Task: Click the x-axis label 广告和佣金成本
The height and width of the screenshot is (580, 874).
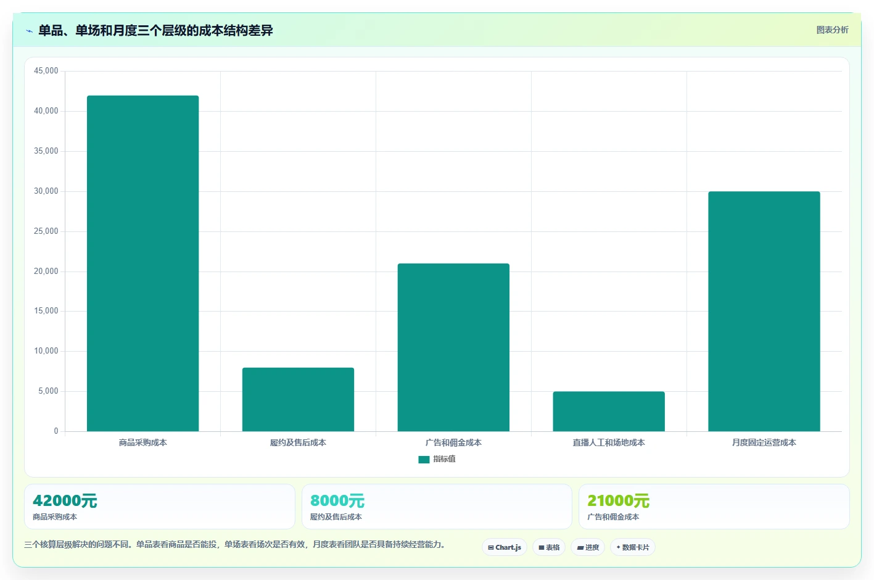Action: (x=453, y=442)
